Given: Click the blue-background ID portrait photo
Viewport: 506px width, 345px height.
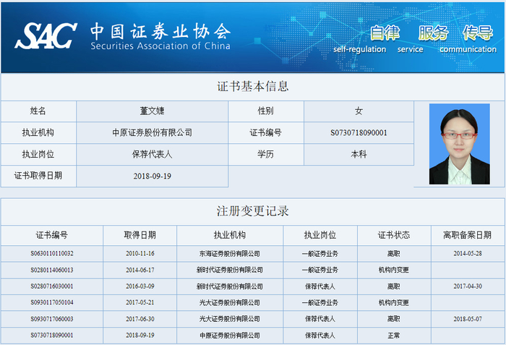Looking at the screenshot, I should point(460,144).
